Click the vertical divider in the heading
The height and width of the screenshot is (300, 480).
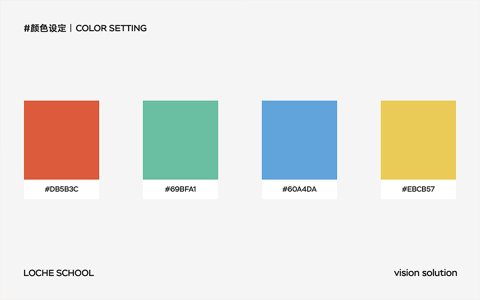71,28
